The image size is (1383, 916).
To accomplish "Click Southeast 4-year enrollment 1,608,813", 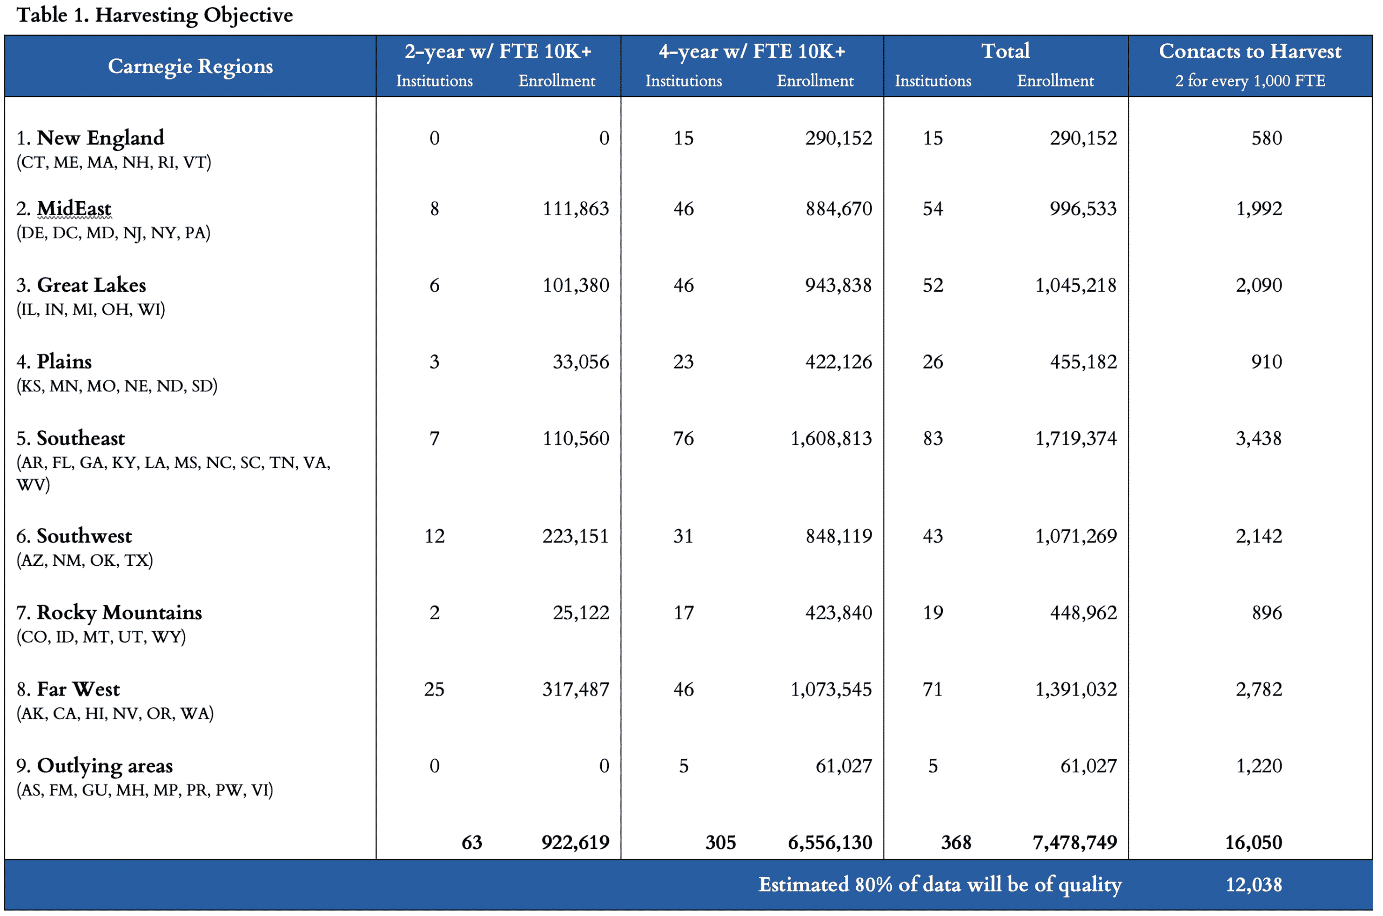I will point(830,438).
